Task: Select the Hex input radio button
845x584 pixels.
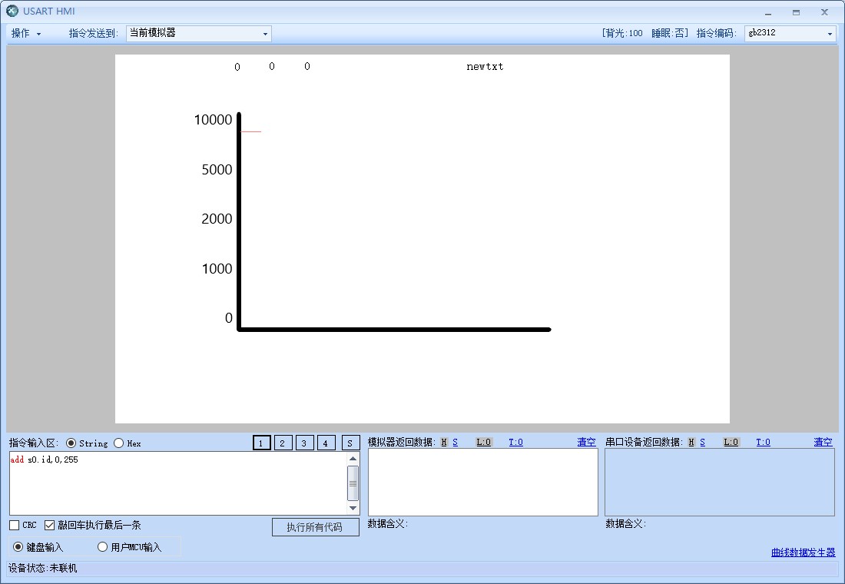Action: click(x=119, y=443)
